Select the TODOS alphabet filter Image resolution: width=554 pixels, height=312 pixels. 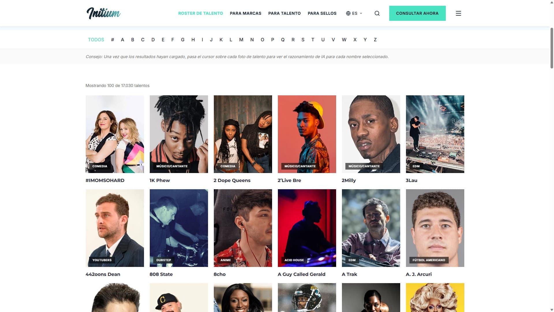(x=96, y=40)
